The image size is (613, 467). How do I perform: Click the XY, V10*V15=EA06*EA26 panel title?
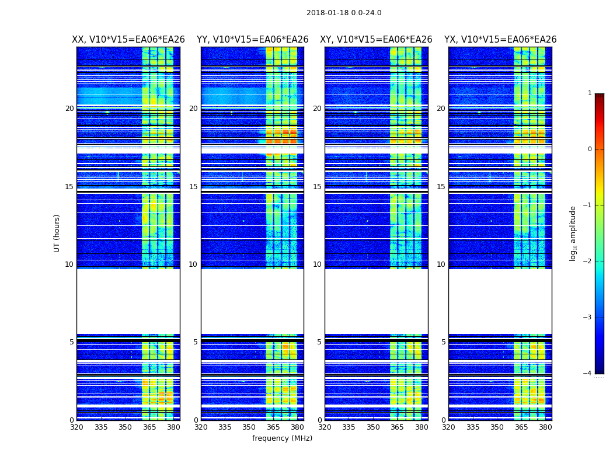376,40
